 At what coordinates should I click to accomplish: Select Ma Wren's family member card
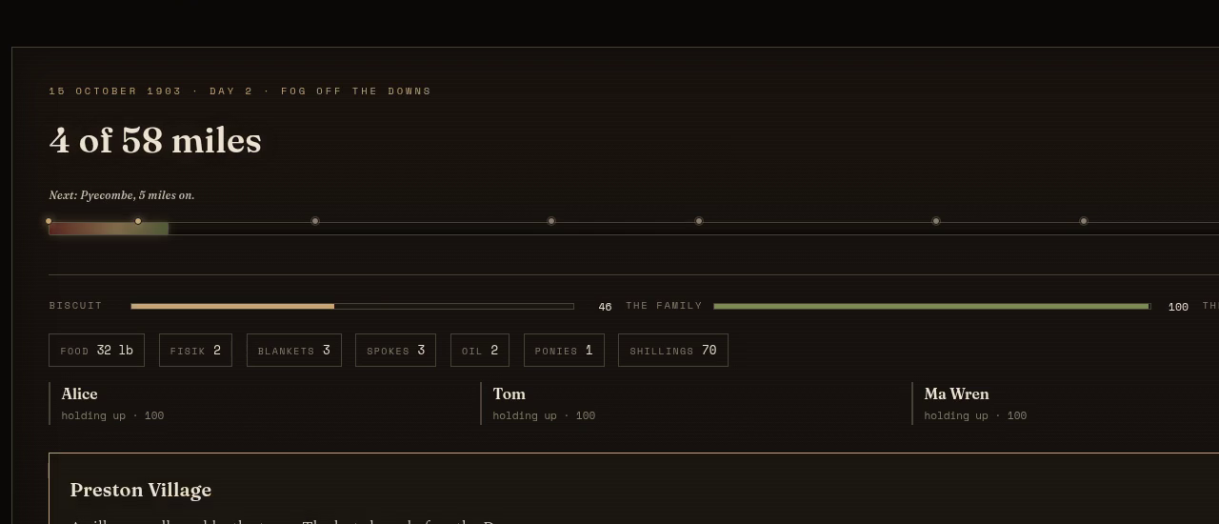click(1065, 404)
